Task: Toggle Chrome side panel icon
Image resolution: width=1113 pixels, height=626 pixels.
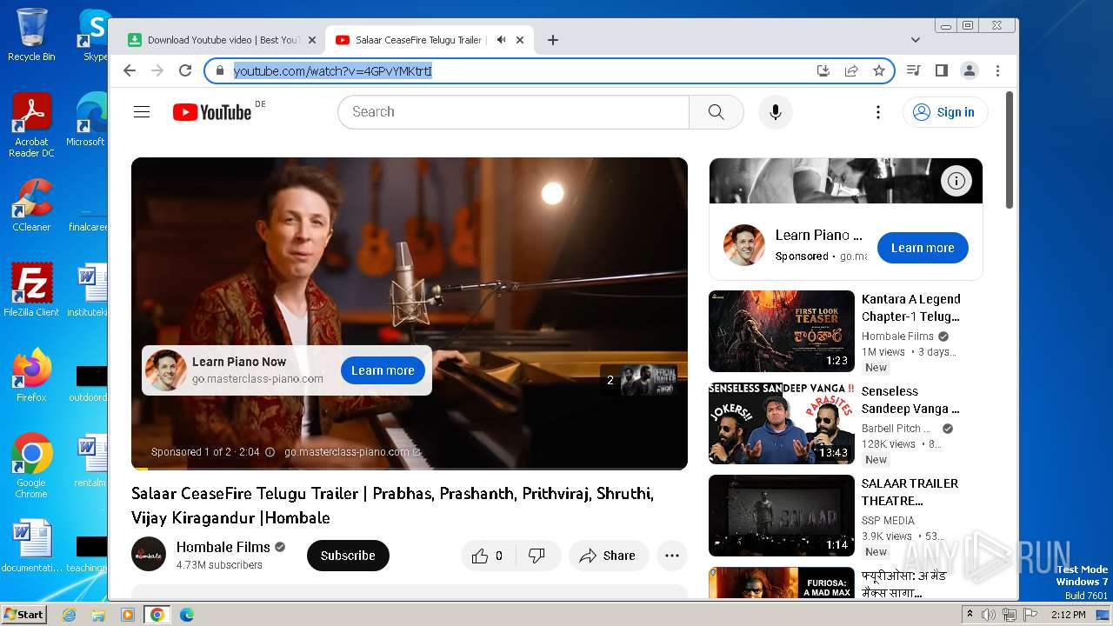Action: (x=941, y=70)
